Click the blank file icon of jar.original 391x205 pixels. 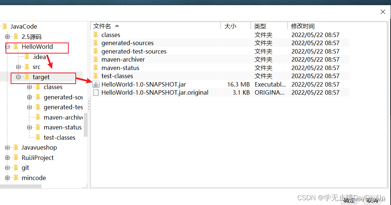point(96,92)
